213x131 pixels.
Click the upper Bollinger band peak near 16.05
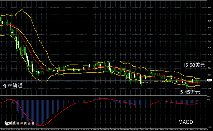[22, 10]
